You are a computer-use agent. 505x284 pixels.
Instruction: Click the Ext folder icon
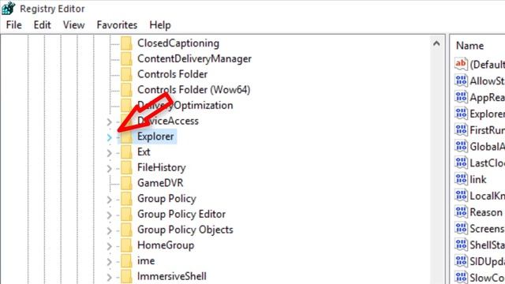(126, 151)
